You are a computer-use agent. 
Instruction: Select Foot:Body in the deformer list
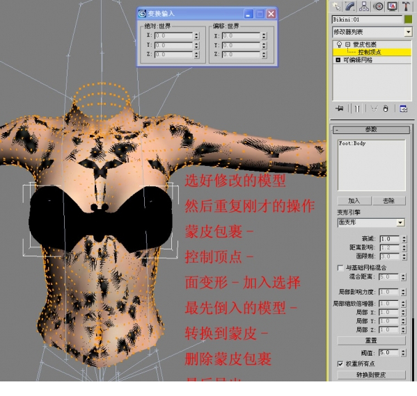352,143
